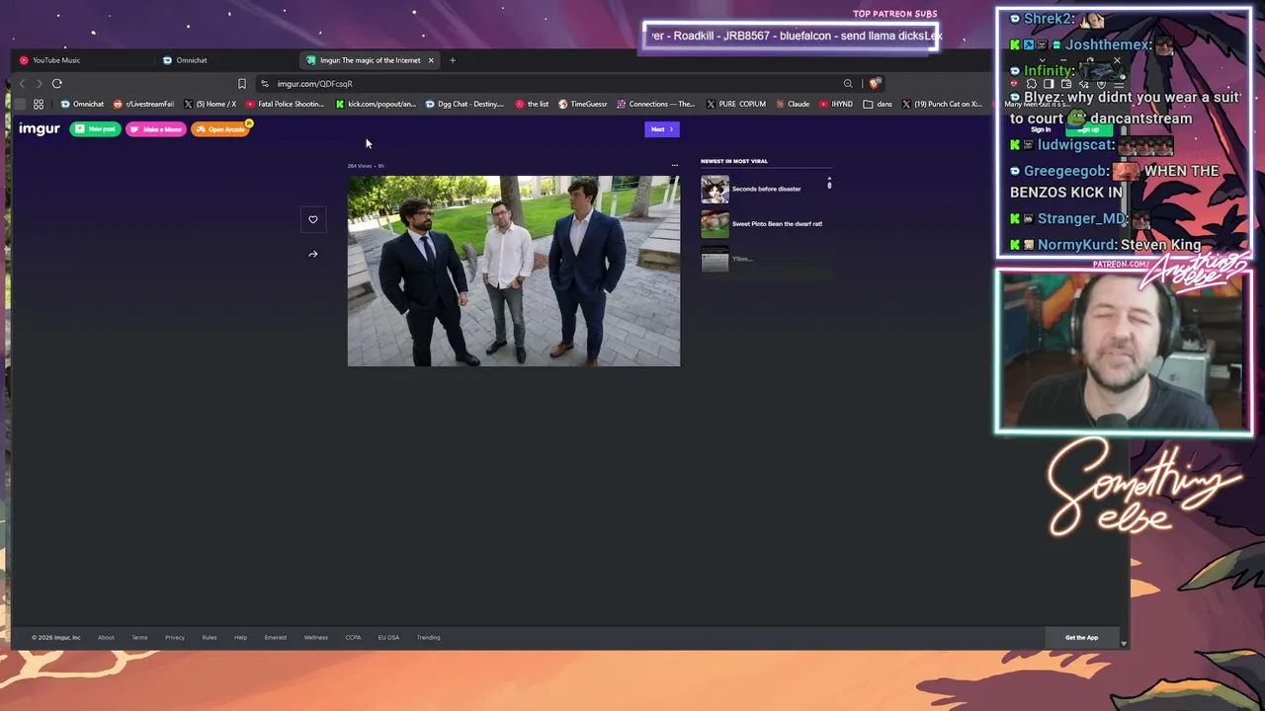Open the Fatal Police Shooting bookmark

pyautogui.click(x=285, y=104)
